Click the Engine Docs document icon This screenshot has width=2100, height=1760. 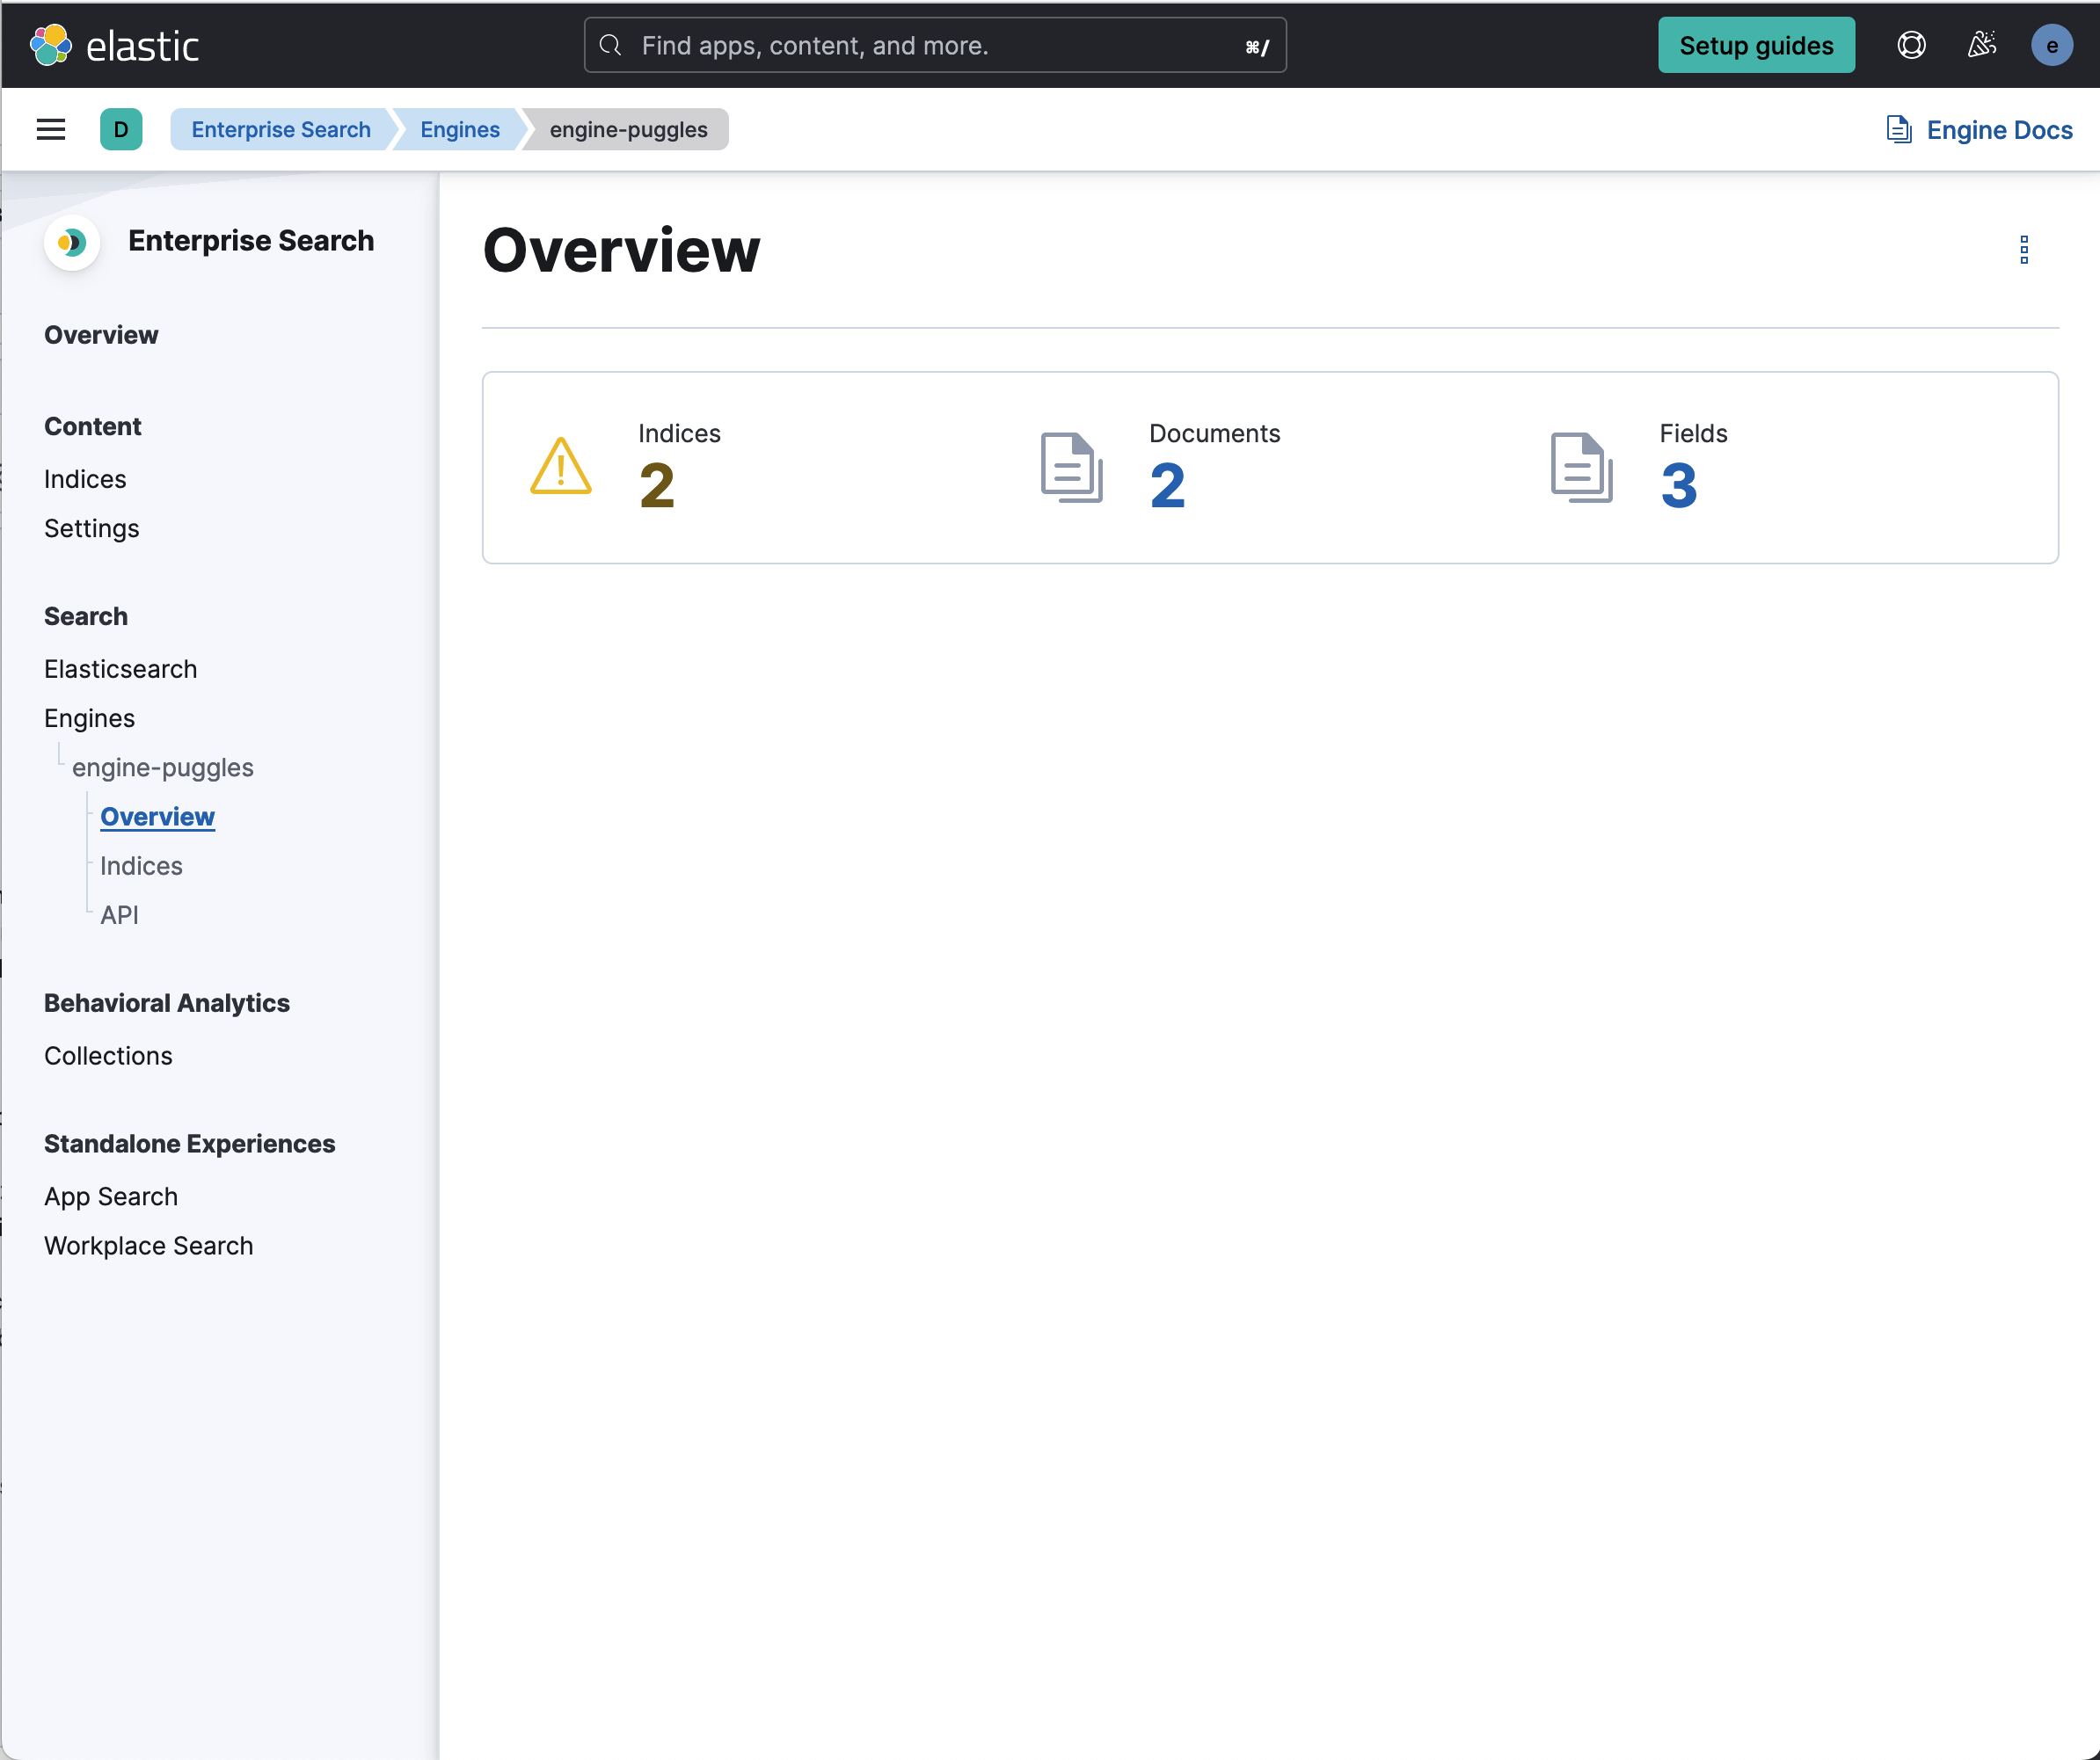coord(1898,130)
